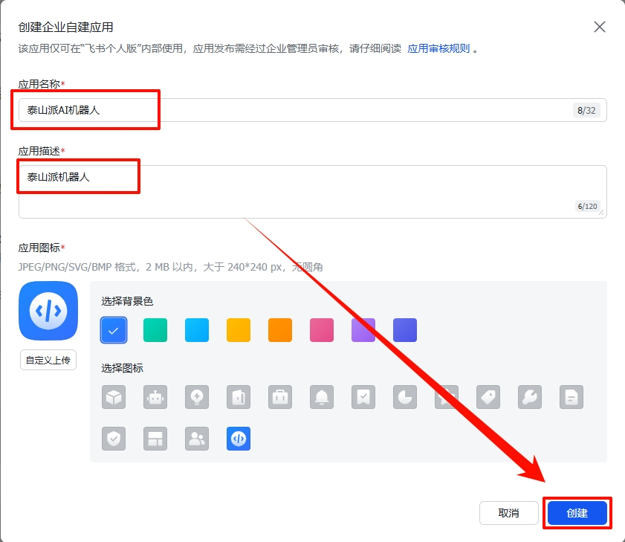
Task: Select the wrench tool icon
Action: pyautogui.click(x=529, y=397)
